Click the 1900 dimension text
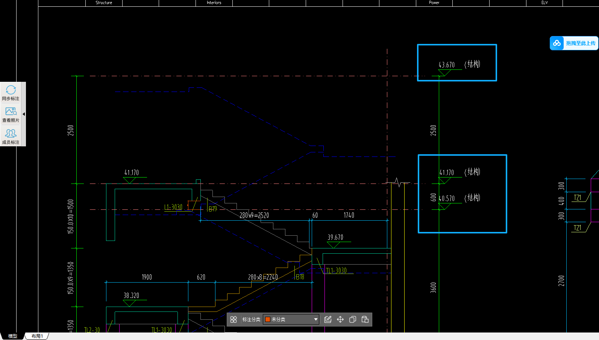 click(x=147, y=277)
